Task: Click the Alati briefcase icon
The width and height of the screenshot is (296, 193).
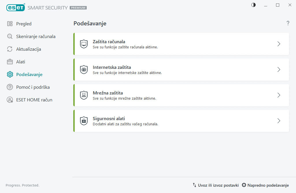Action: (10, 62)
